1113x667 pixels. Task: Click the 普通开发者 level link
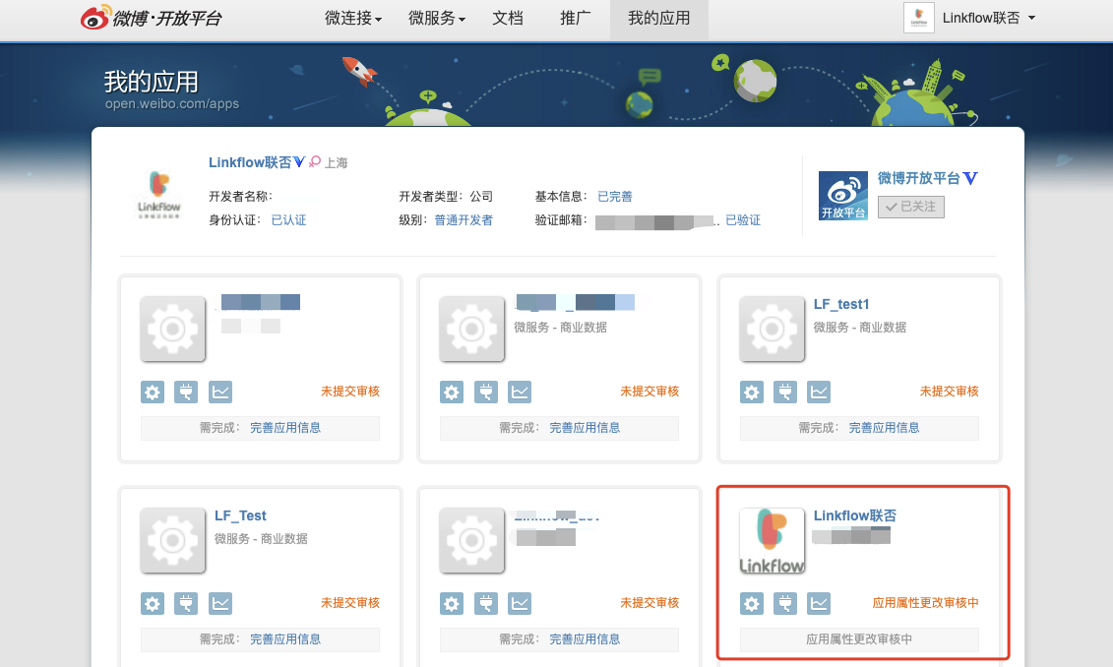click(464, 220)
